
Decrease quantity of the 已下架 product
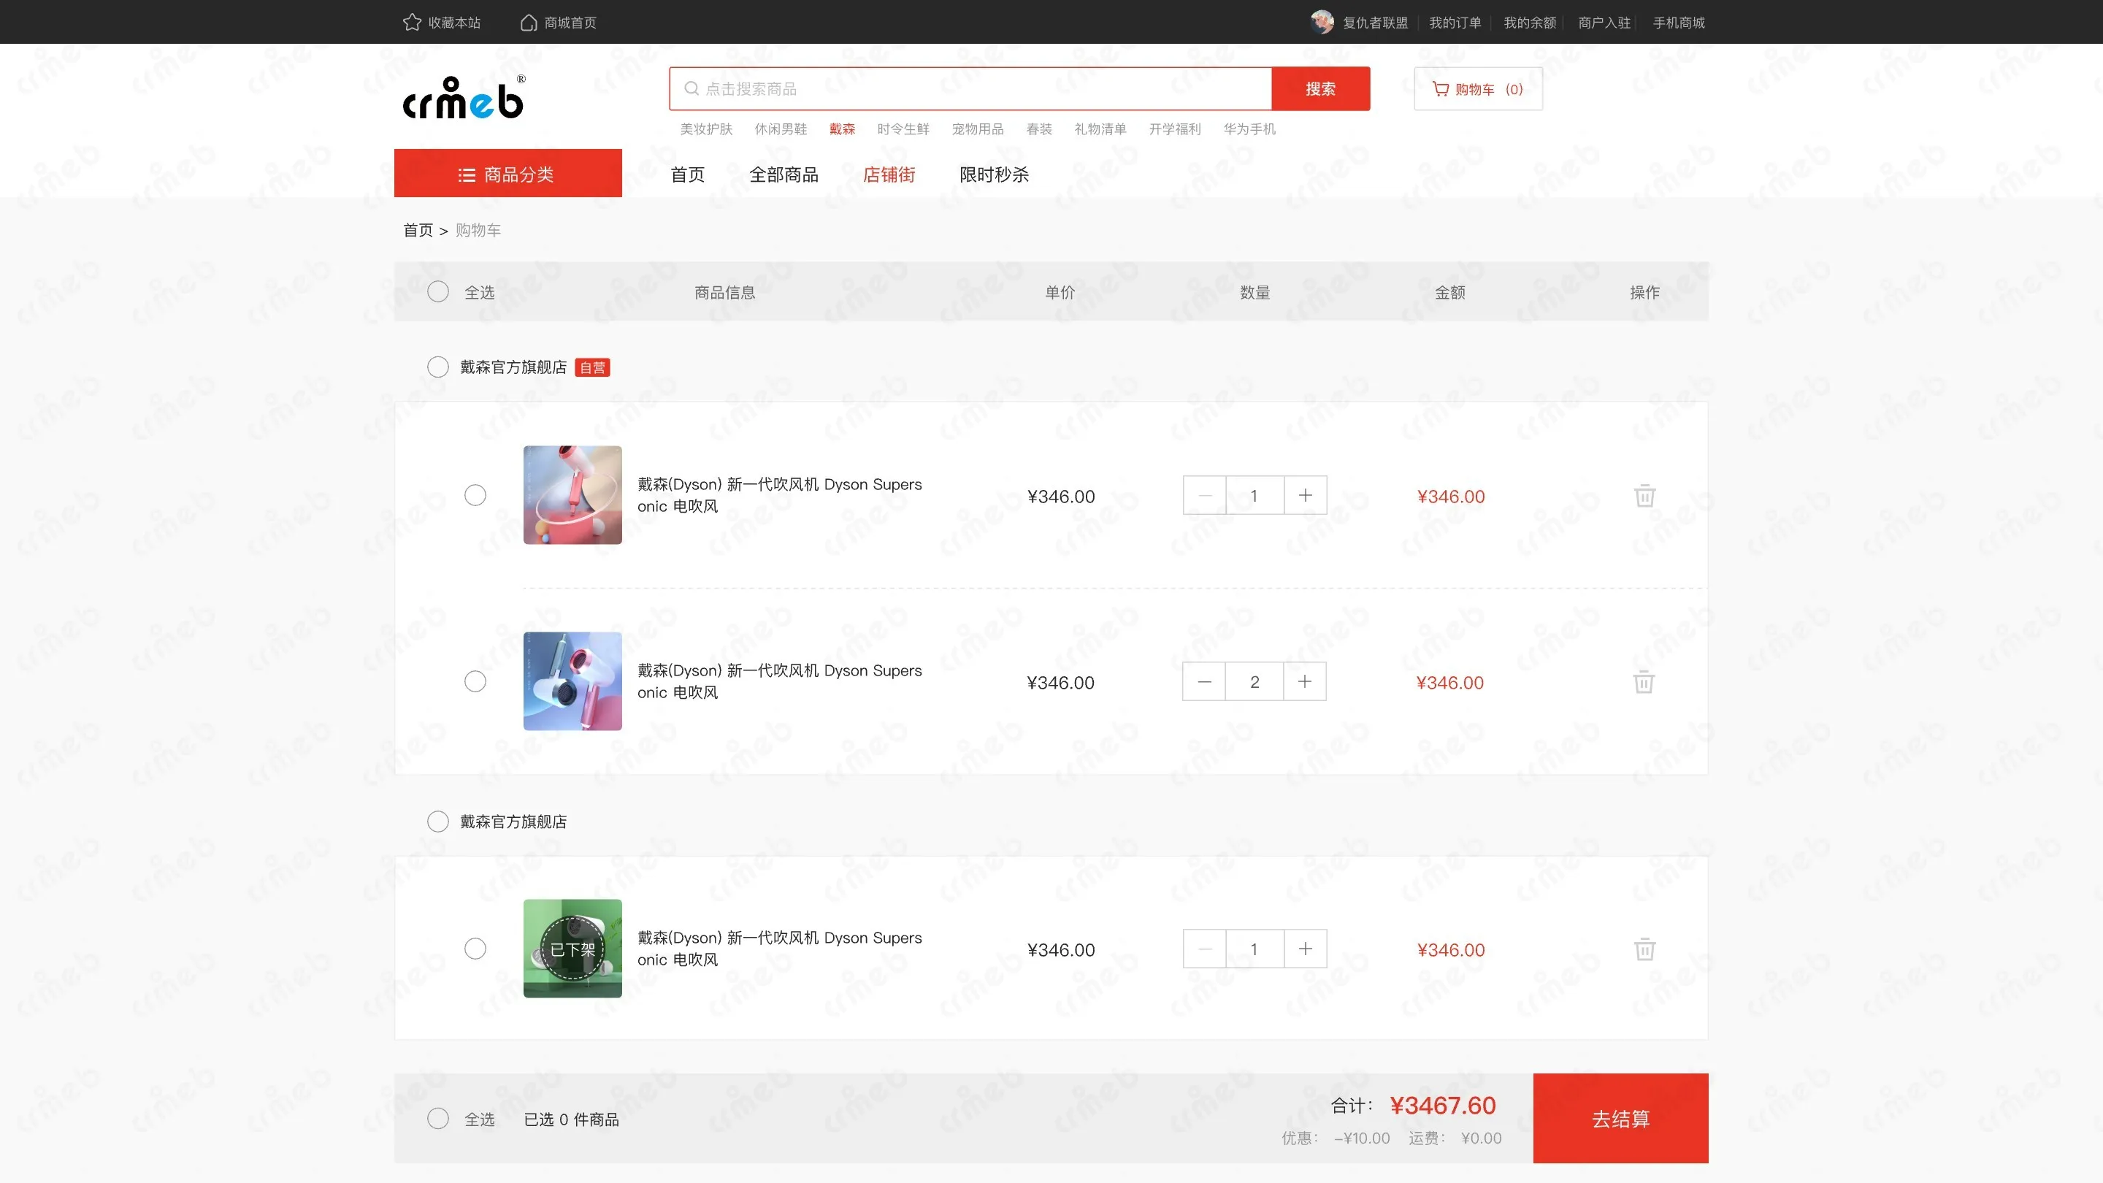1205,949
